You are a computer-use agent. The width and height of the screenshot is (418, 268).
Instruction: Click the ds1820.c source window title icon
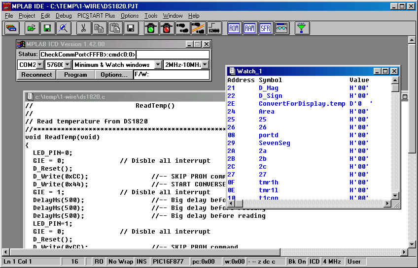pos(30,96)
